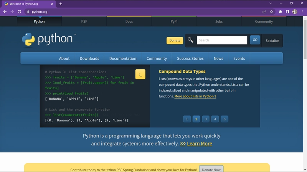Image resolution: width=307 pixels, height=172 pixels.
Task: Follow the Learn More link
Action: (200, 144)
